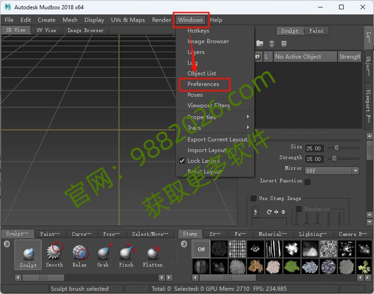The height and width of the screenshot is (294, 374).
Task: Open the Viewport Filters side tab
Action: (x=368, y=106)
